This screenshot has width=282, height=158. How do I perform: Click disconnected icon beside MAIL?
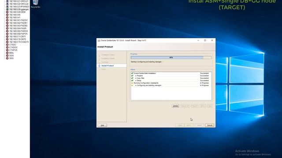pos(7,53)
